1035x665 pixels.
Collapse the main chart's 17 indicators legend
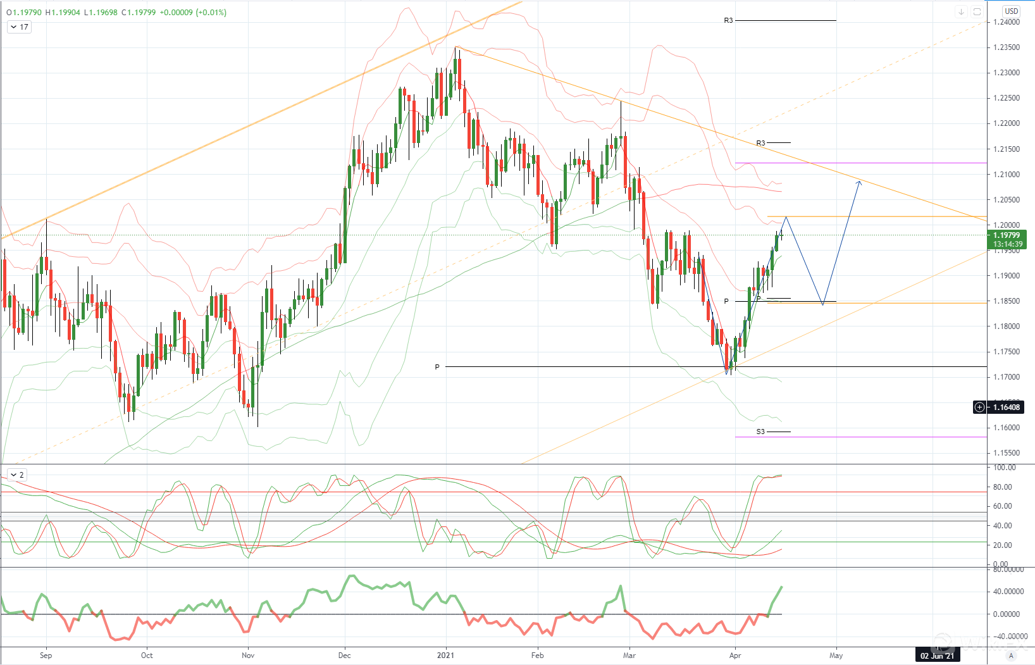(18, 27)
